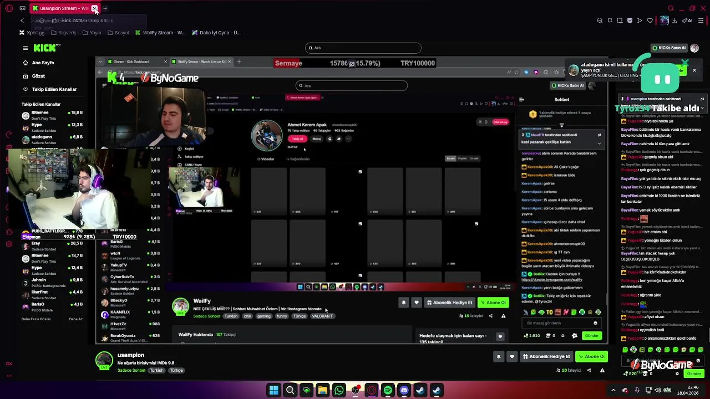The width and height of the screenshot is (710, 399).
Task: Click usampion's Abonelik Hediye Et button
Action: 546,356
